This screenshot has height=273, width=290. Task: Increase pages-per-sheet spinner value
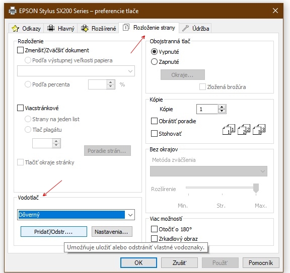pos(56,141)
